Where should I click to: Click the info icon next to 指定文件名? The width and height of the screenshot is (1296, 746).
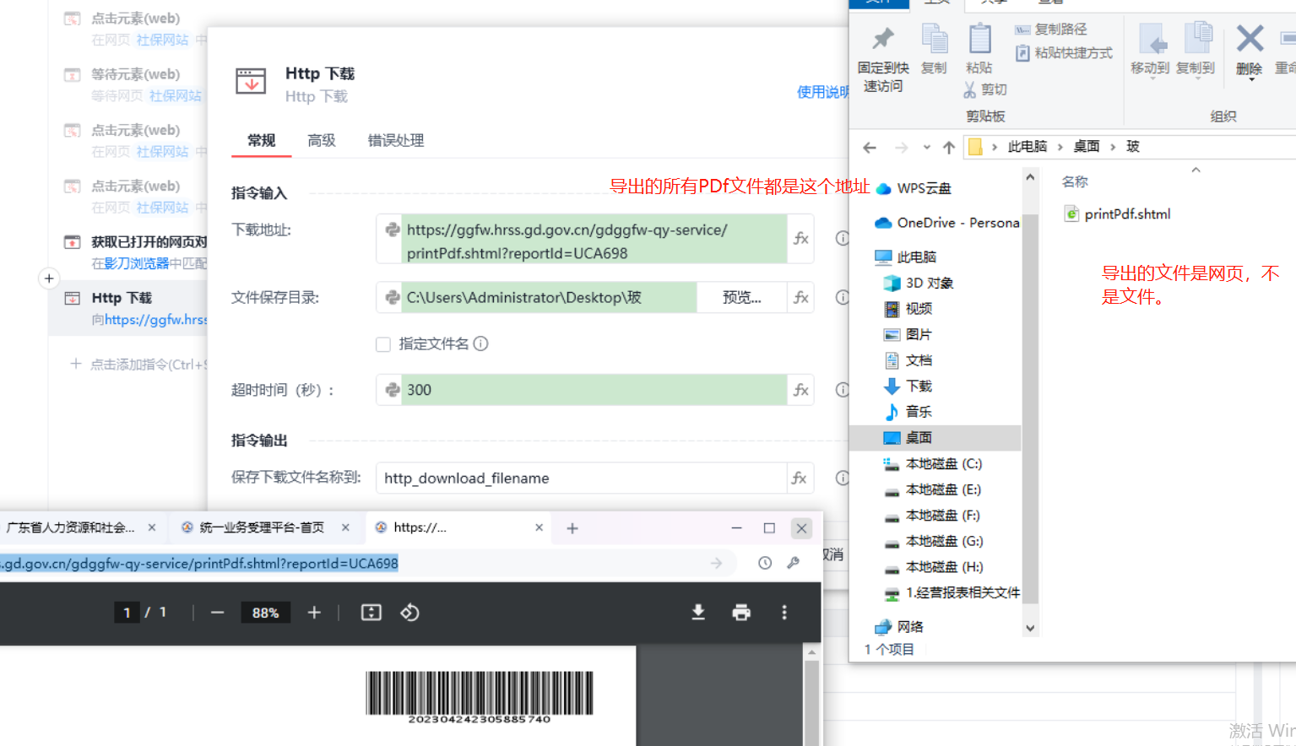[481, 343]
